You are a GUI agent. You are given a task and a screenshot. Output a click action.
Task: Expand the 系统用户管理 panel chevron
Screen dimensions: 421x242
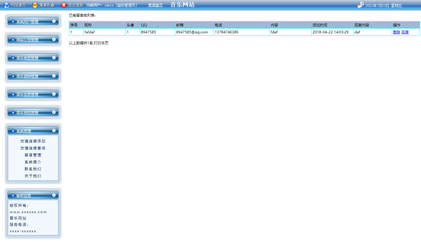click(x=54, y=21)
